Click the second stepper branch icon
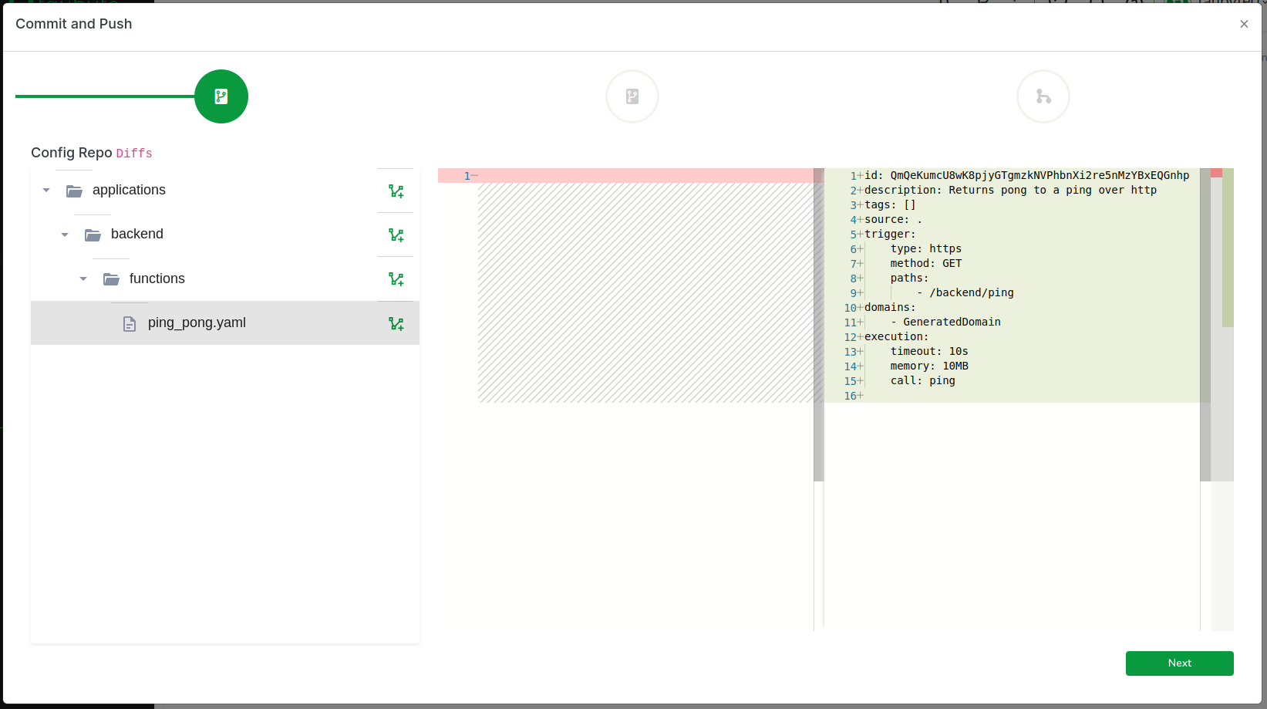Viewport: 1267px width, 709px height. (x=632, y=96)
